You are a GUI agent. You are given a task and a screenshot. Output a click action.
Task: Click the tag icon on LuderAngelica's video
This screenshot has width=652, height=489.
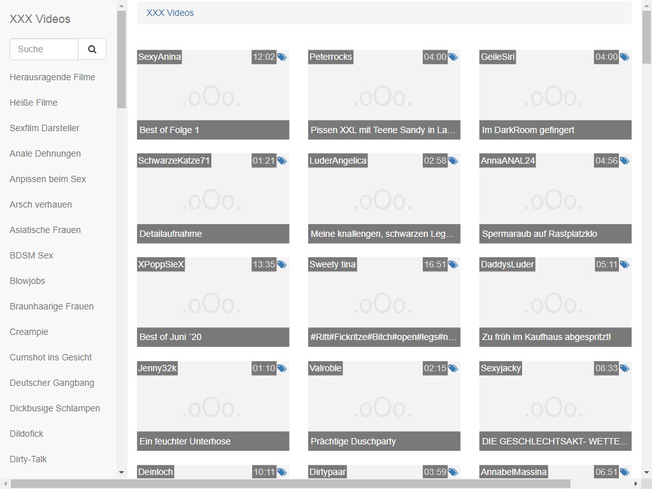[453, 161]
